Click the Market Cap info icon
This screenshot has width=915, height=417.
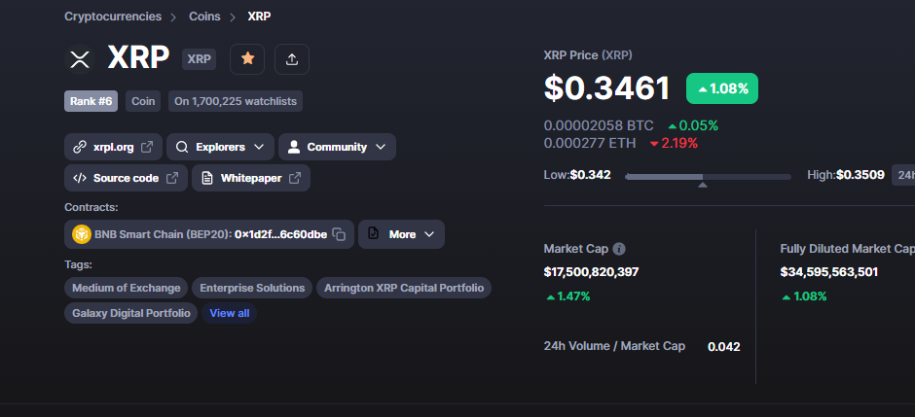[619, 249]
